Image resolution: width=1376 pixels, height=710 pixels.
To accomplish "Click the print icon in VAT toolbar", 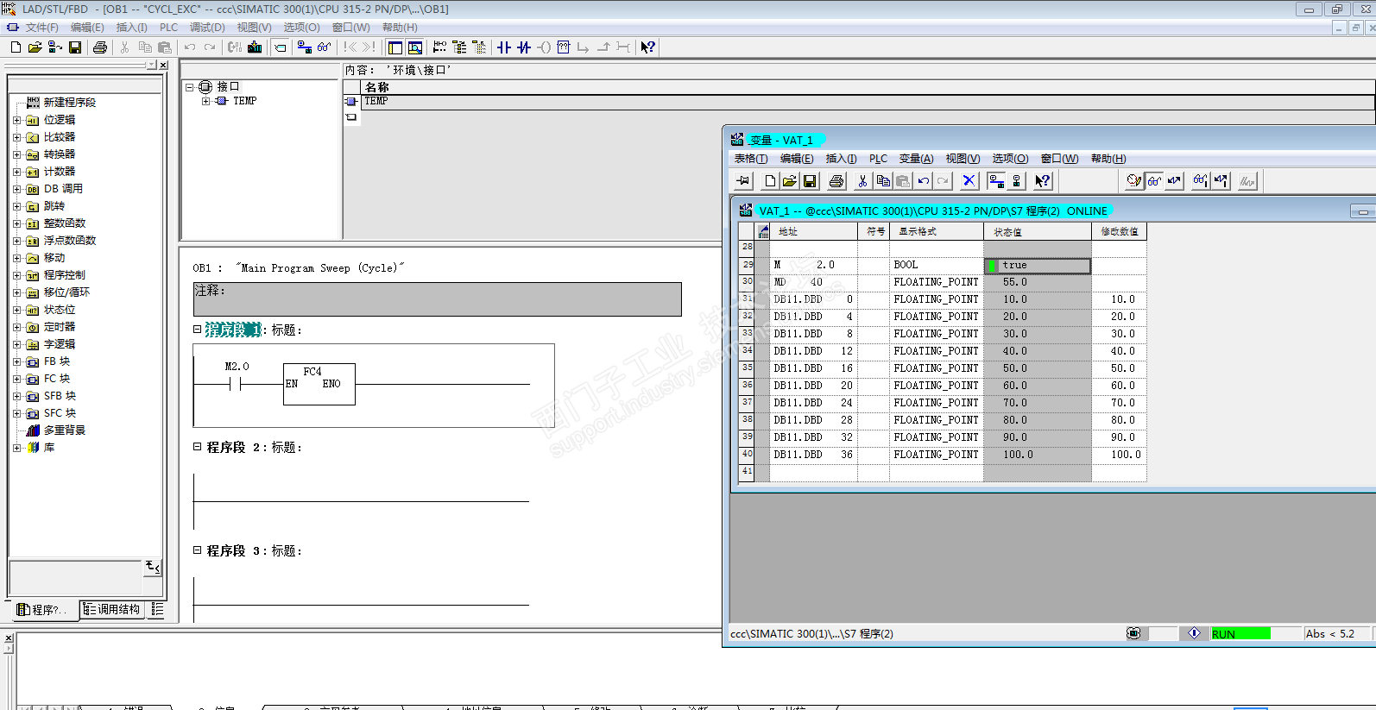I will click(836, 181).
